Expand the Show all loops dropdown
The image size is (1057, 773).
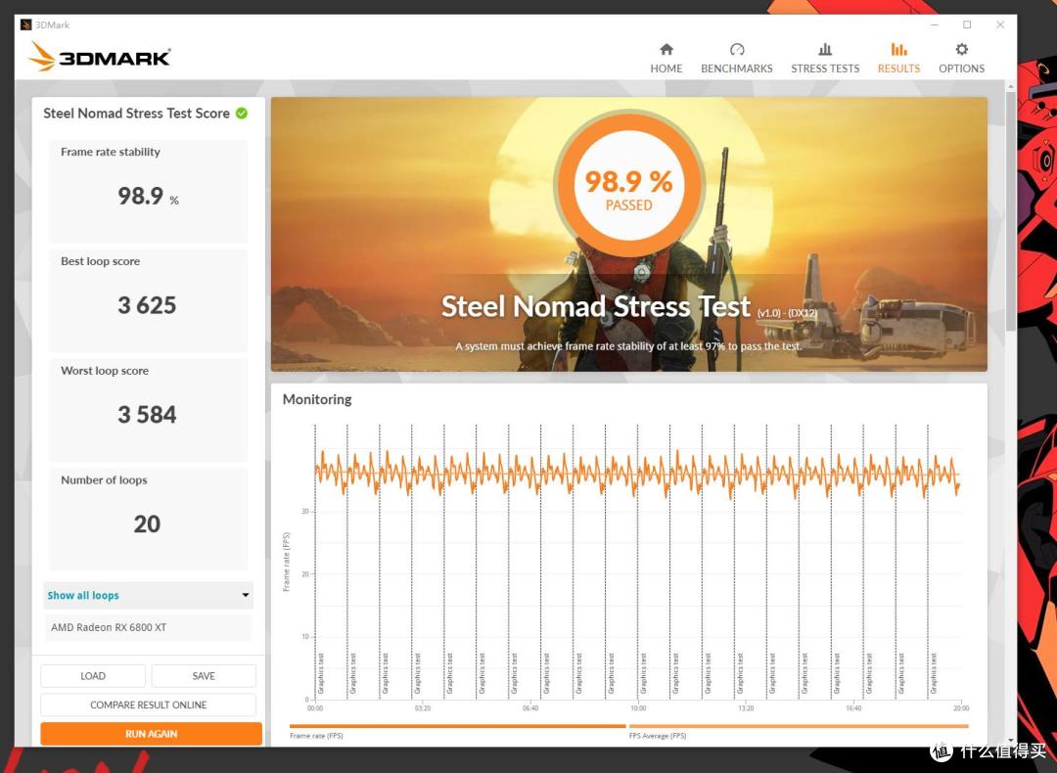point(149,595)
